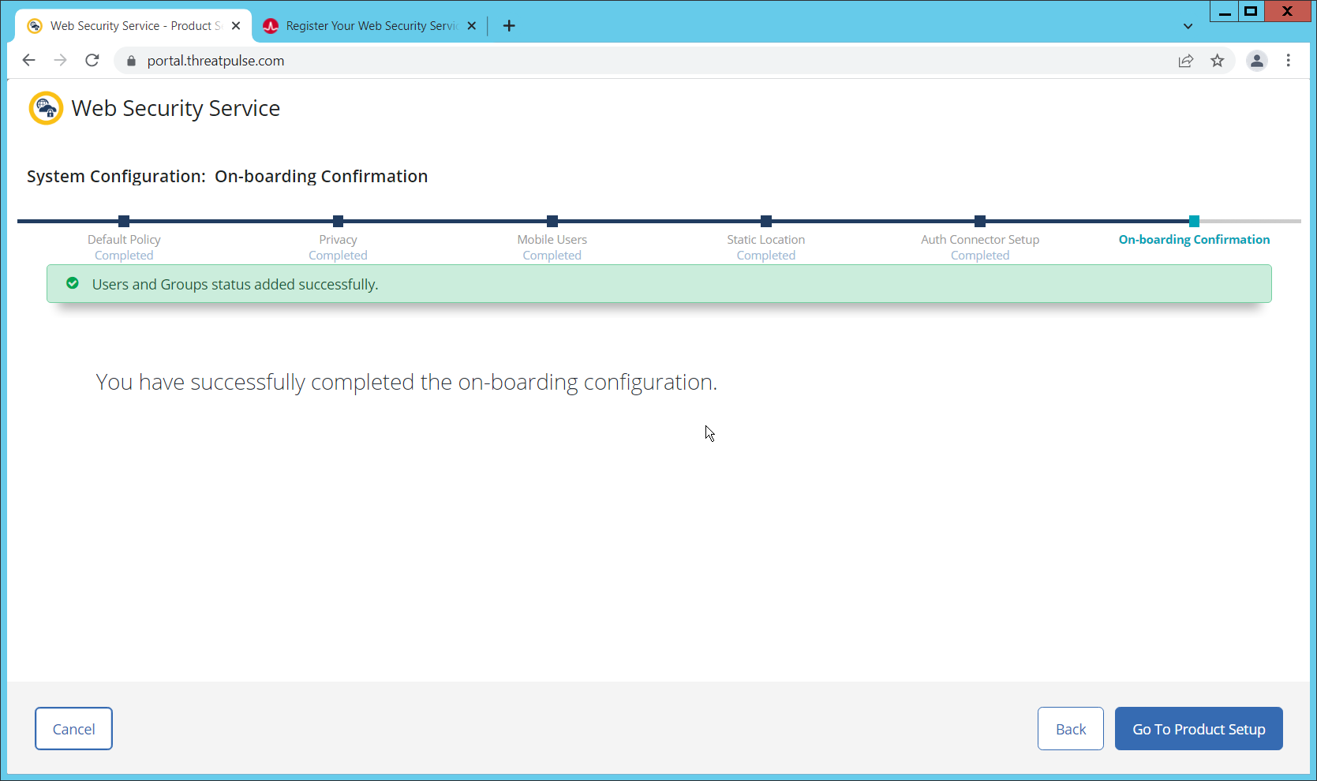This screenshot has width=1317, height=781.
Task: Click the Auth Connector Setup step marker
Action: (980, 222)
